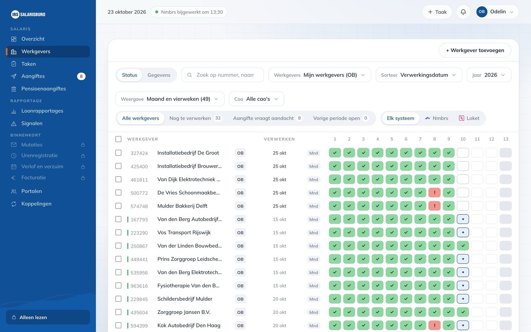Viewport: 531px width, 332px height.
Task: Click the OB avatar circle
Action: [482, 12]
